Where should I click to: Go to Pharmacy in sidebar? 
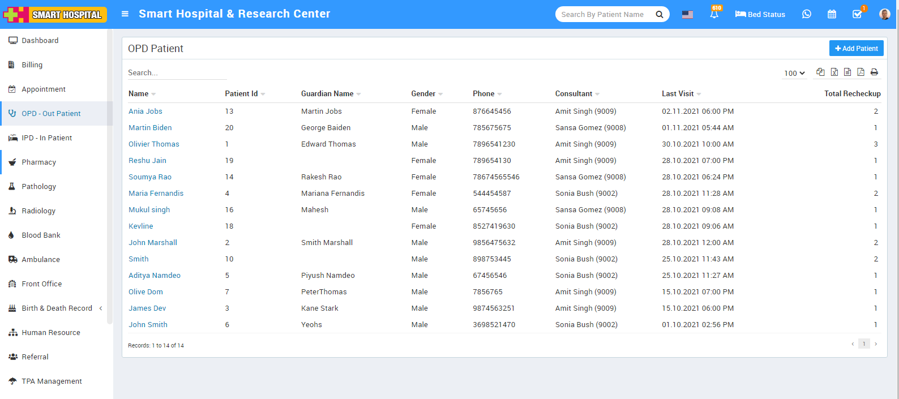(38, 162)
